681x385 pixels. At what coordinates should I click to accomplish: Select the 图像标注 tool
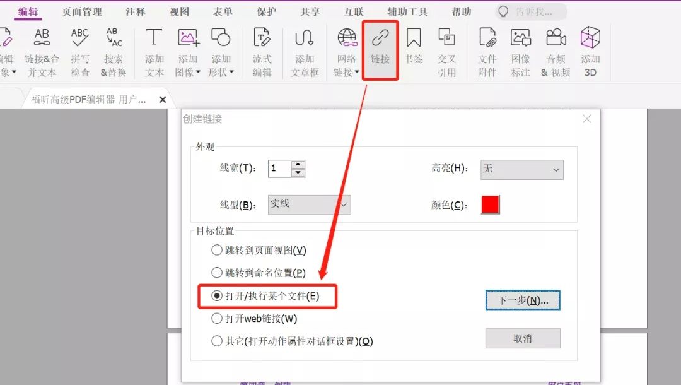522,47
